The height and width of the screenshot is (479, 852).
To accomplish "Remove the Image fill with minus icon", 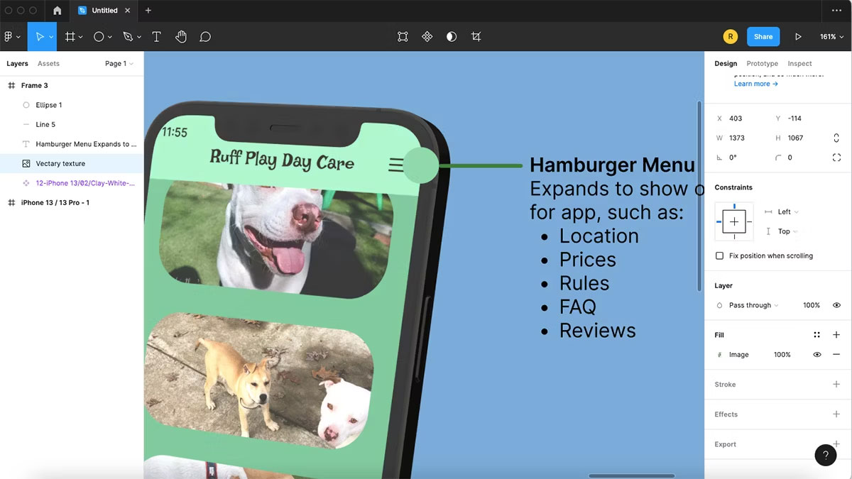I will pyautogui.click(x=836, y=355).
